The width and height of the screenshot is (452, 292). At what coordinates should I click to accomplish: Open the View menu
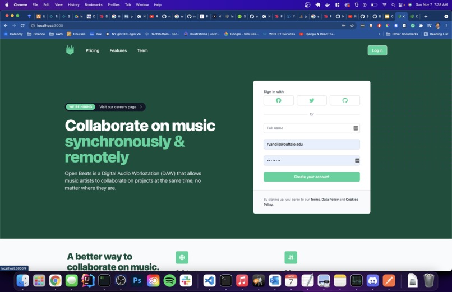59,4
